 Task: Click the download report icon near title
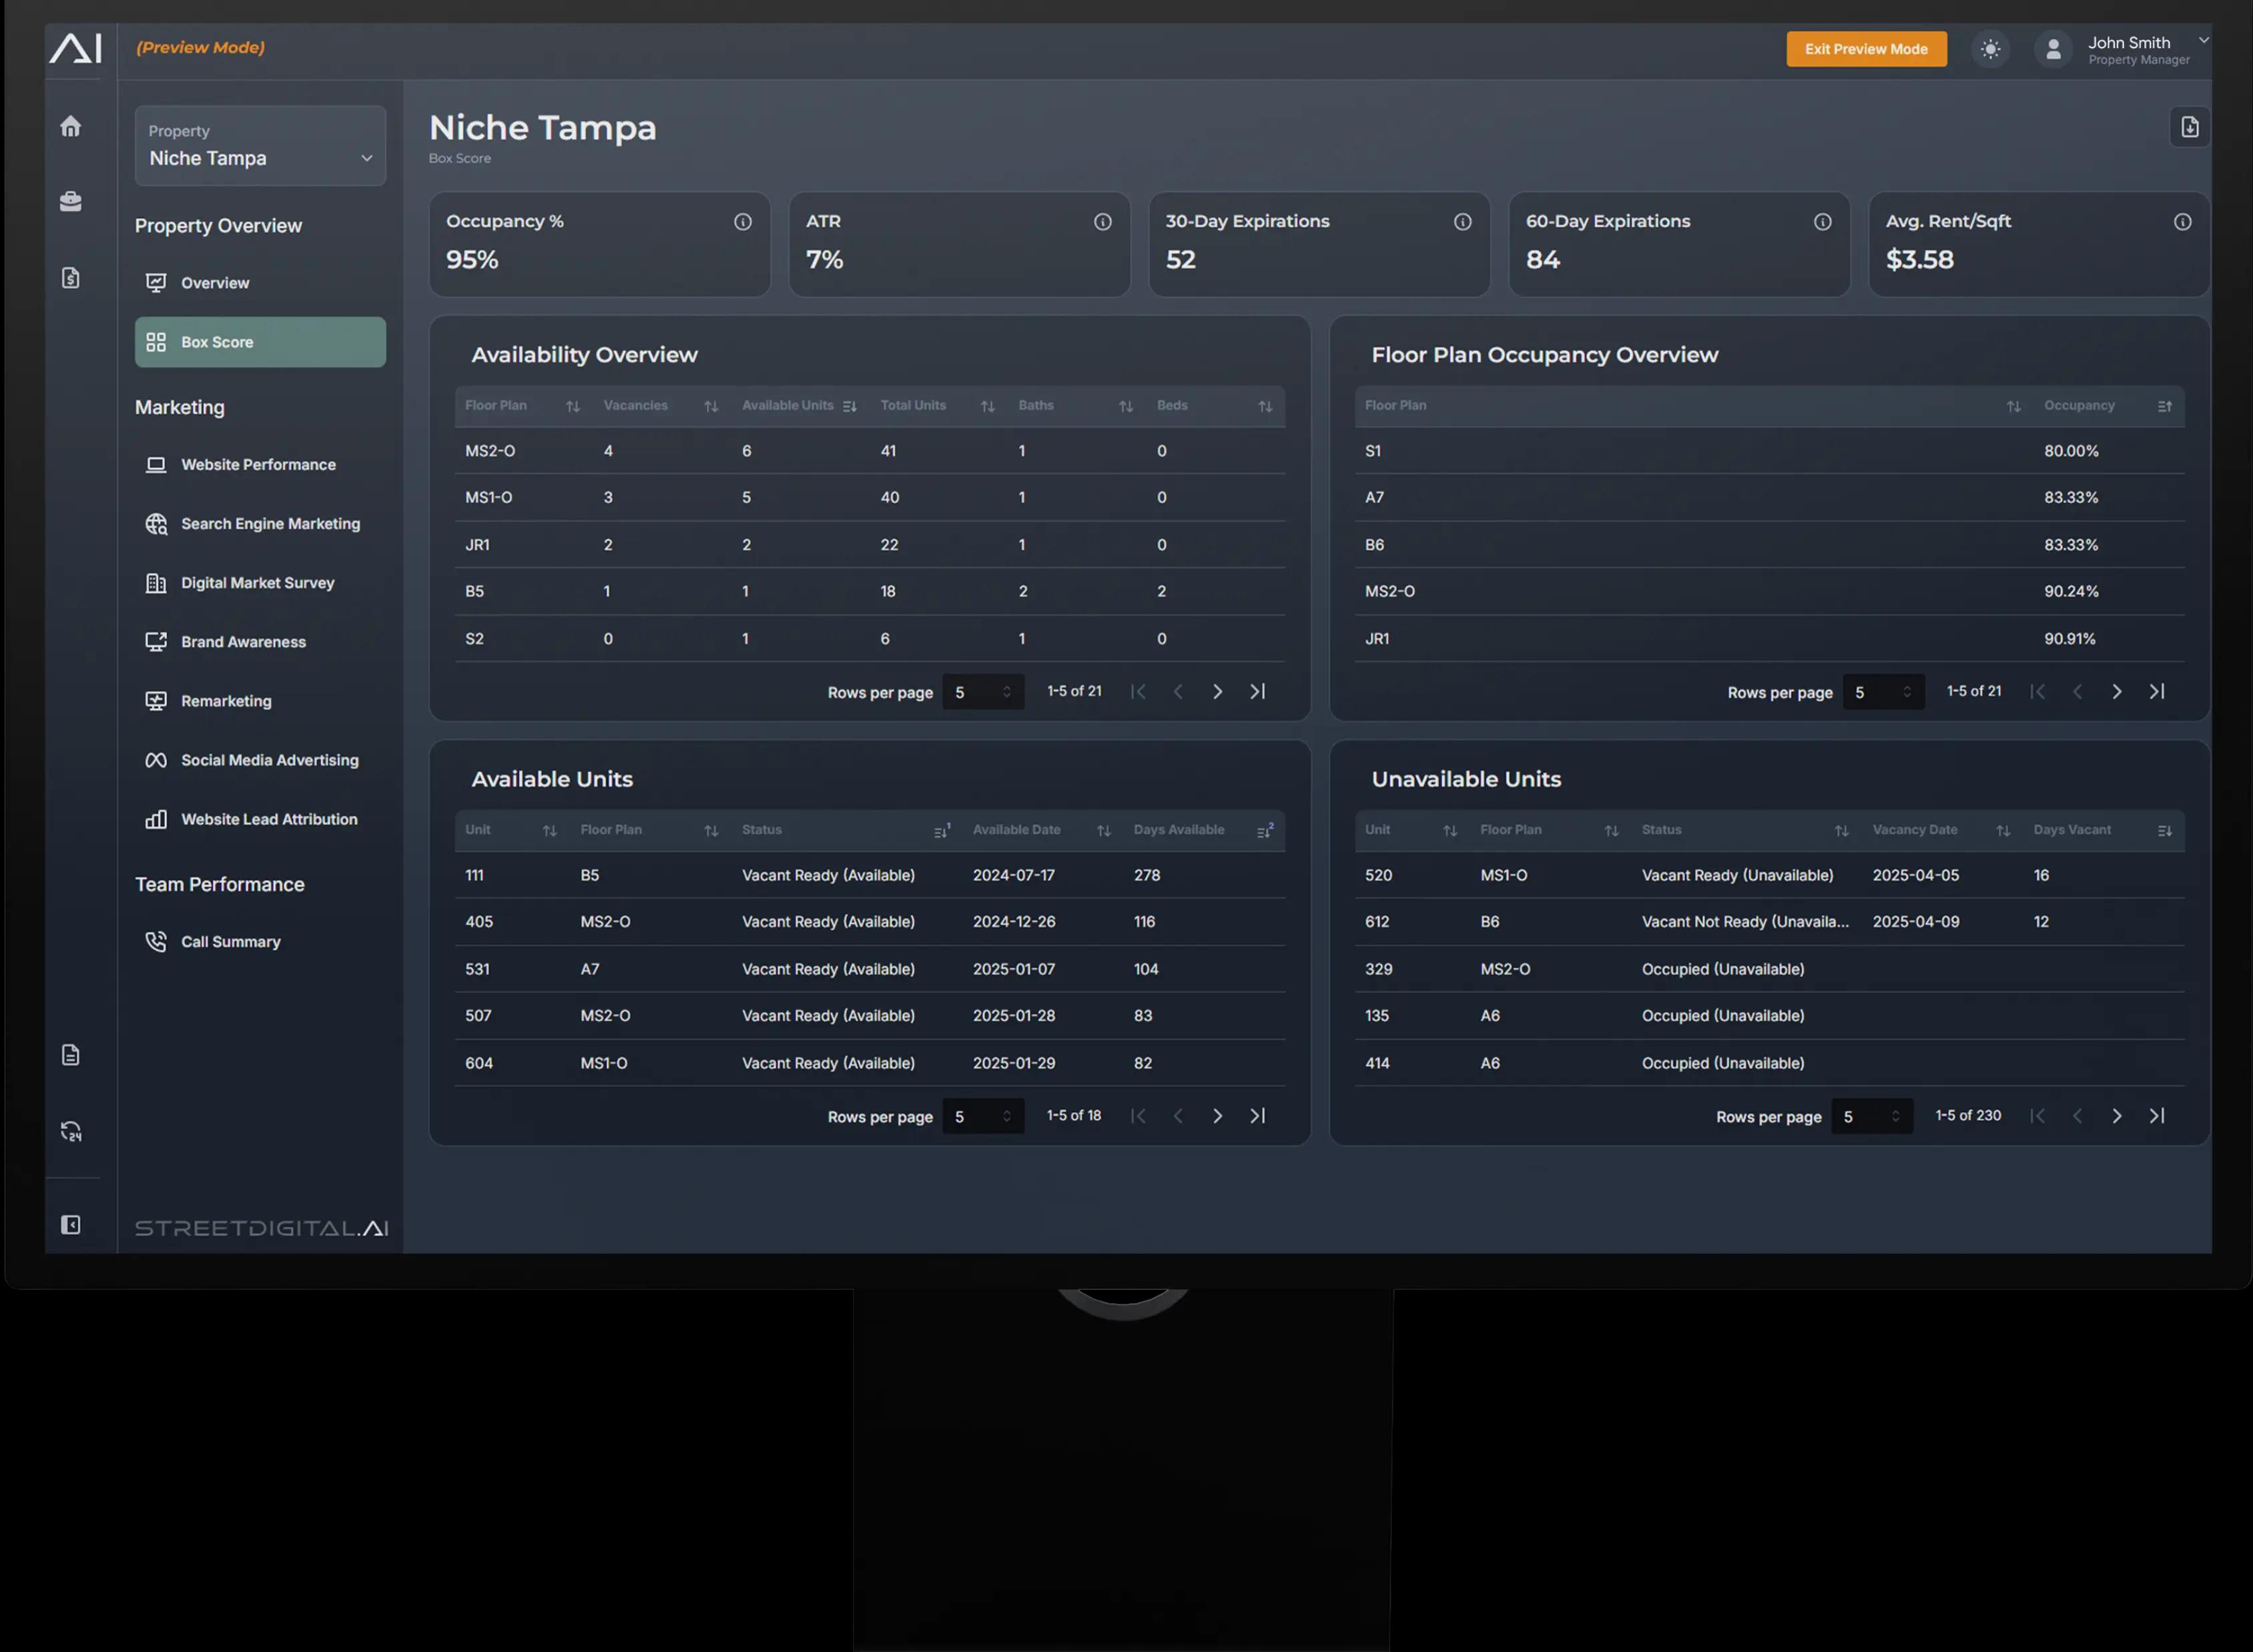pyautogui.click(x=2189, y=127)
